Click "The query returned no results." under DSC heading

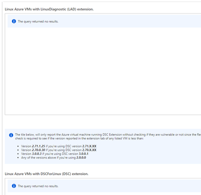[38, 186]
